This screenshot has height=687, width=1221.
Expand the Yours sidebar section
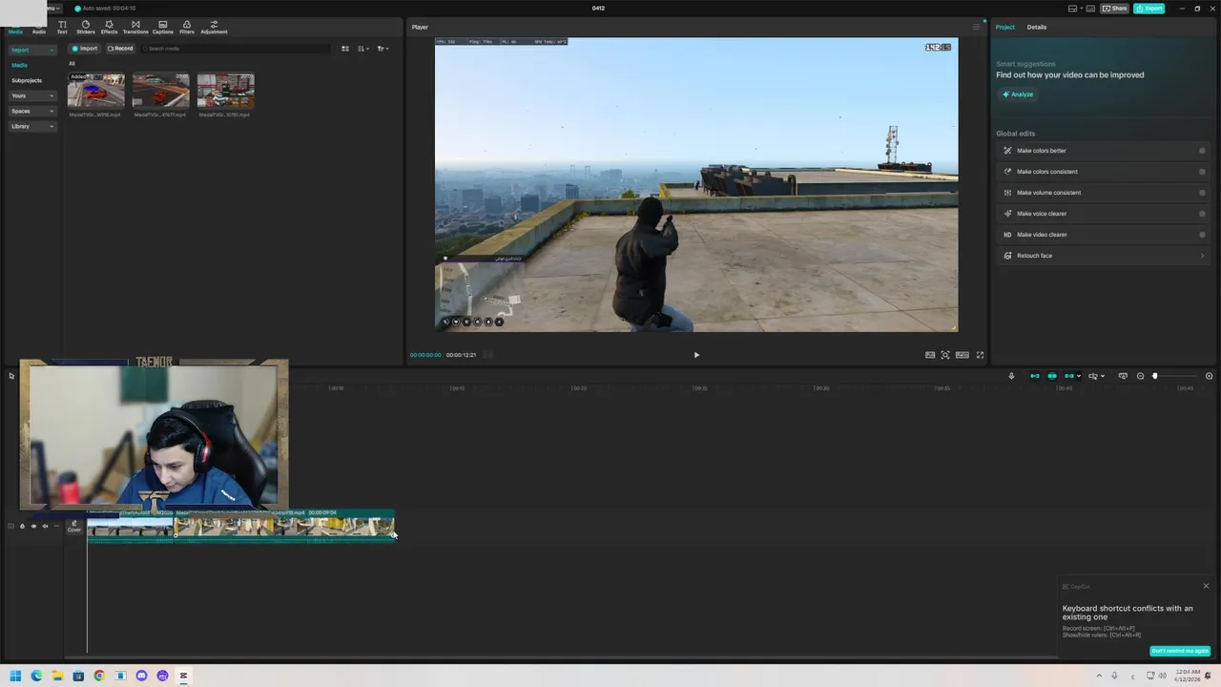pyautogui.click(x=32, y=95)
